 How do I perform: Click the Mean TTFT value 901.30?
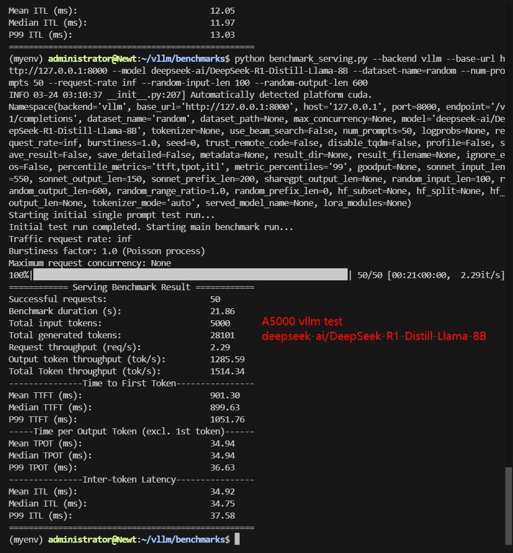pyautogui.click(x=225, y=396)
